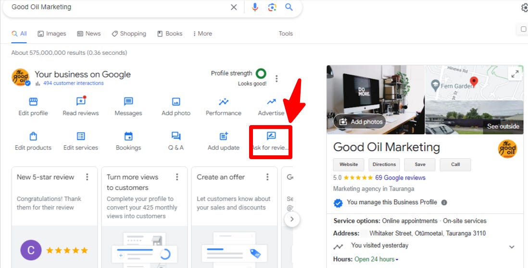Screen dimensions: 528x268
Task: Click the Edit profile storefront icon
Action: click(x=33, y=102)
